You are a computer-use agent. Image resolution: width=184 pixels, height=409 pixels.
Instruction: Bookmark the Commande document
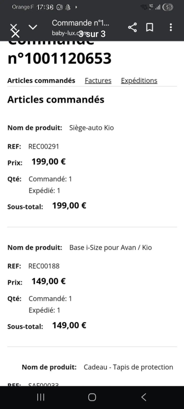(x=149, y=27)
